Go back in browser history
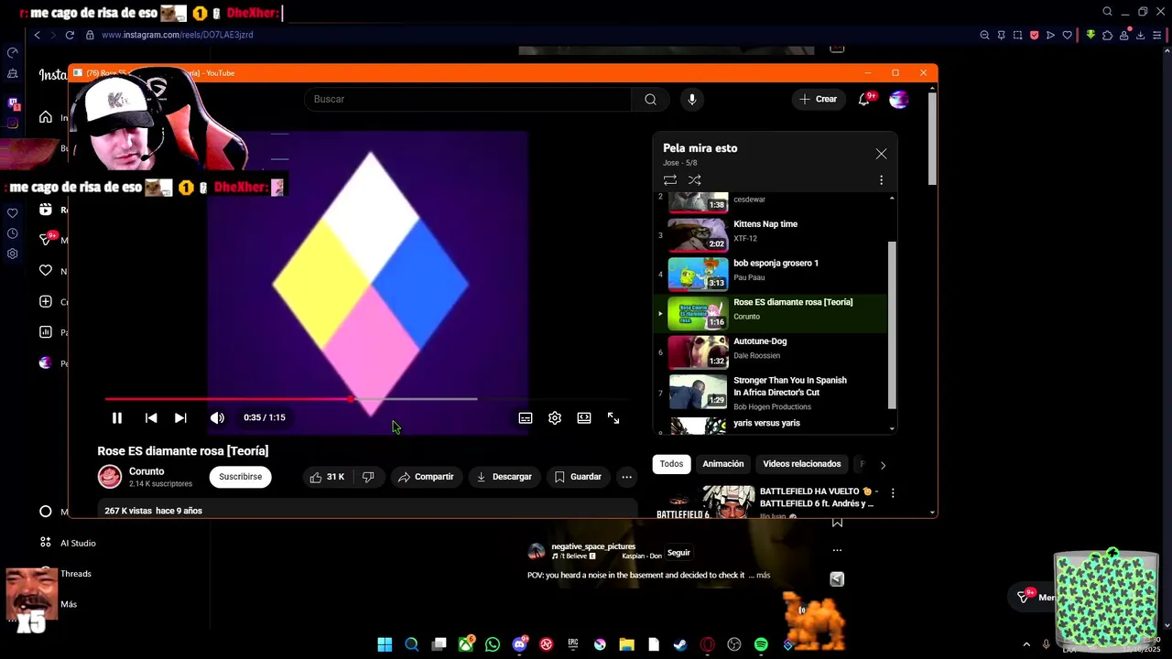1172x659 pixels. tap(37, 35)
